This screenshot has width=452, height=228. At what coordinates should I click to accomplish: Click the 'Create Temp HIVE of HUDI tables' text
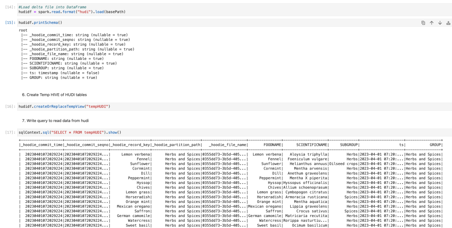[x=54, y=95]
